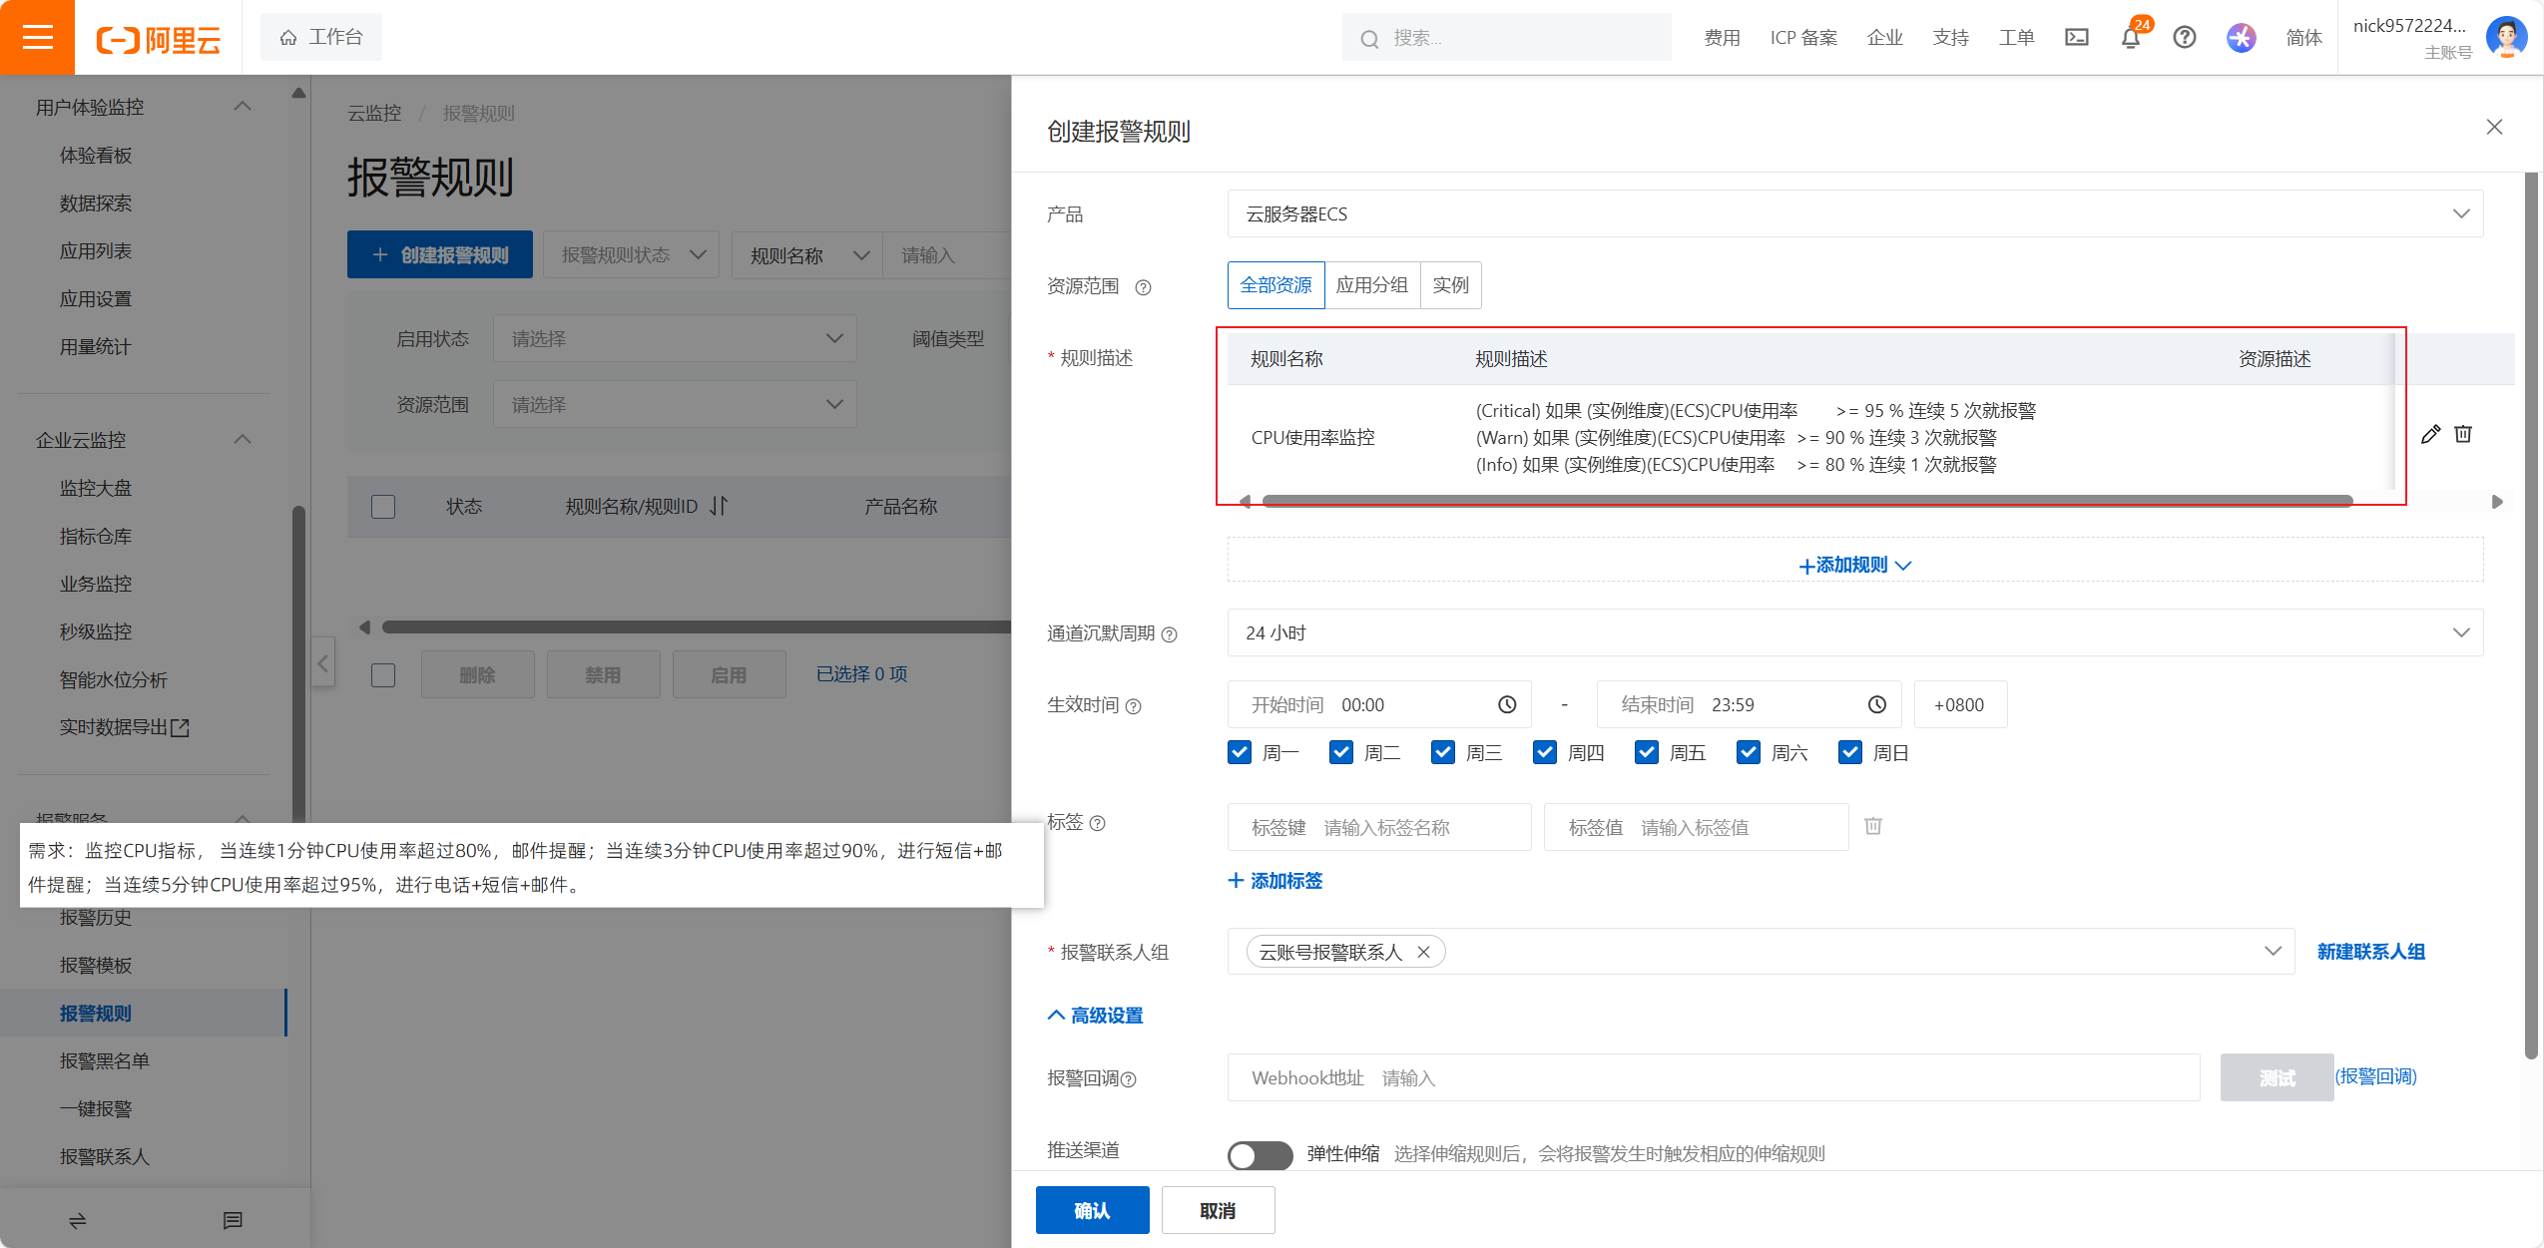Click the rule table horizontal scrollbar
The image size is (2544, 1248).
click(x=1806, y=501)
